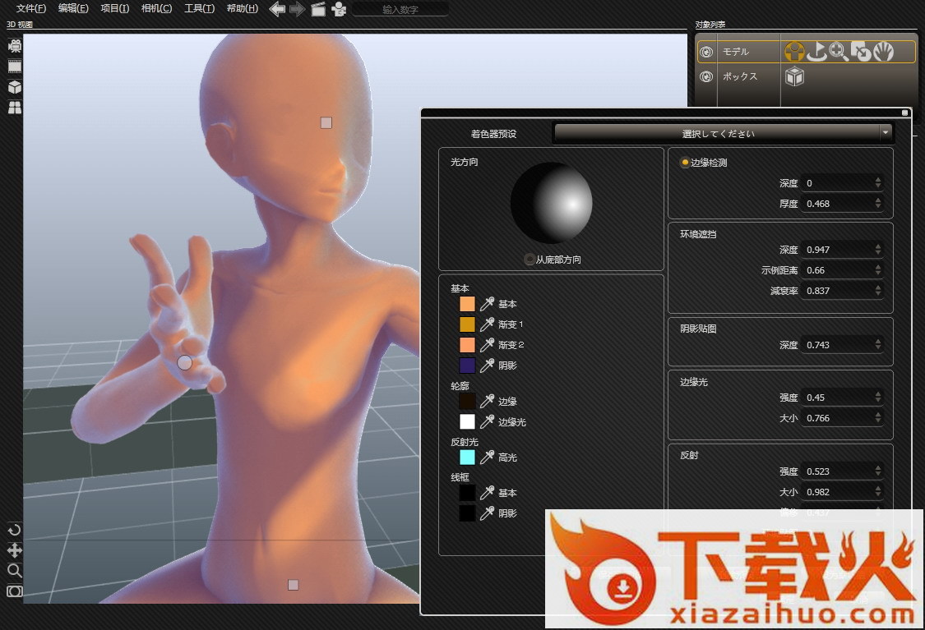Open the 相机(C) menu

(x=157, y=8)
